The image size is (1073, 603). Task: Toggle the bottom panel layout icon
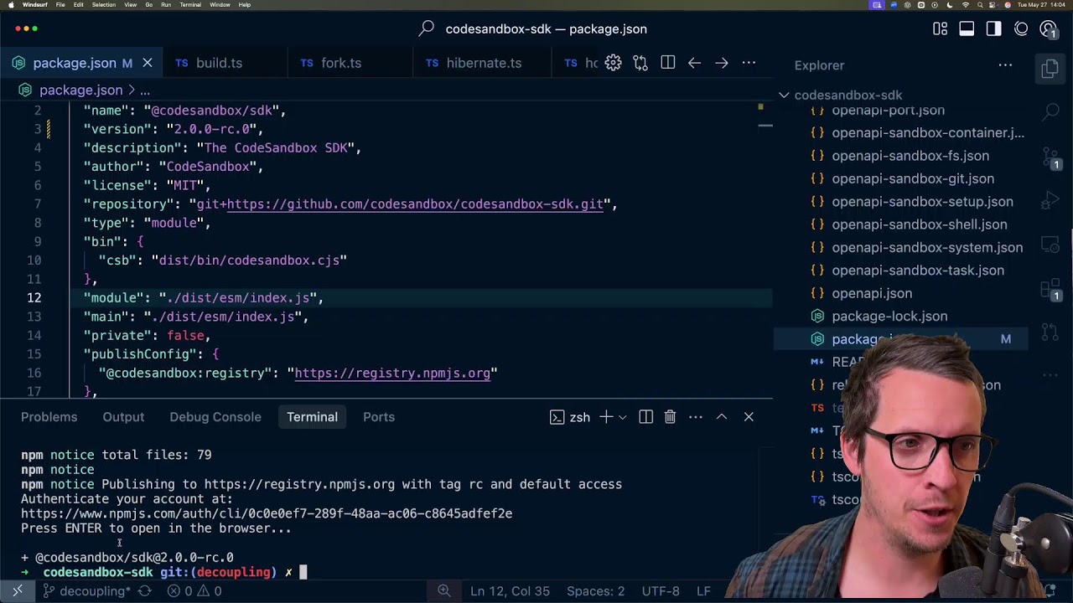click(967, 28)
